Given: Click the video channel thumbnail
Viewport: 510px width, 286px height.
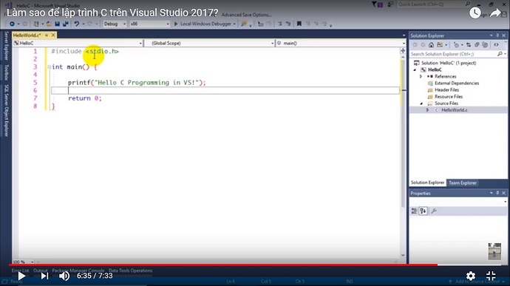Looking at the screenshot, I should point(494,251).
